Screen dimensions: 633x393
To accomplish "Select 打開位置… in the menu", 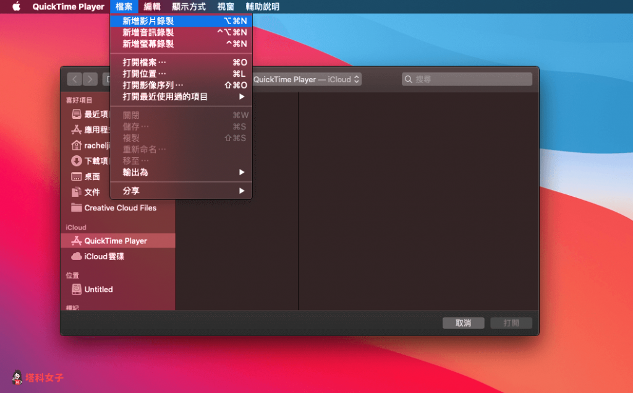I will [181, 74].
